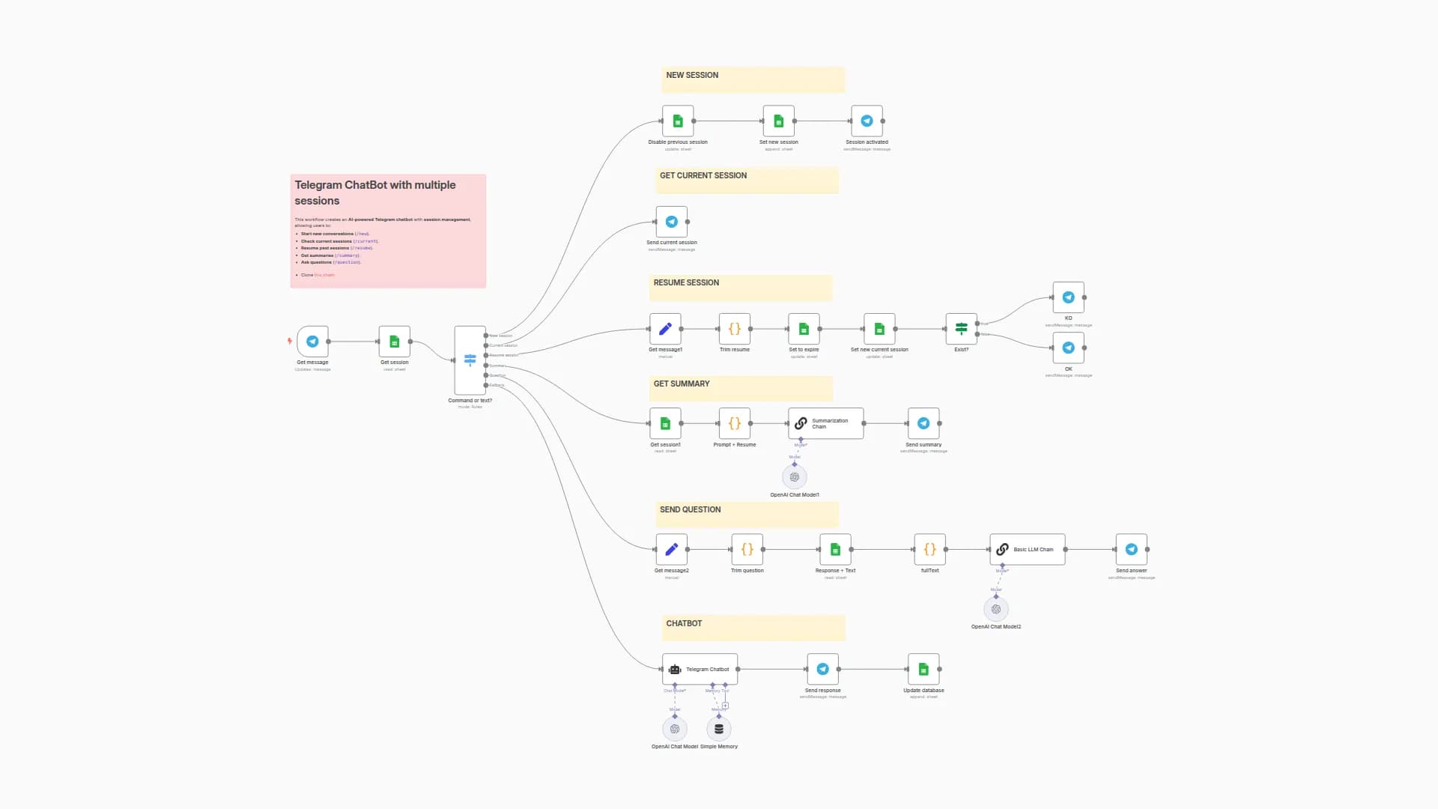Select the Trim resume code node
1438x809 pixels.
(735, 329)
